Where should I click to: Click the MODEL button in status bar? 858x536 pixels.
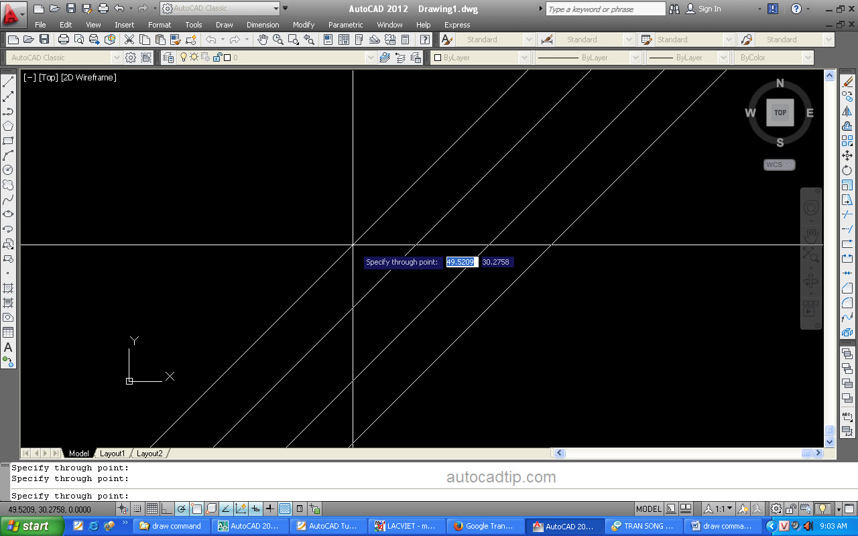(648, 509)
